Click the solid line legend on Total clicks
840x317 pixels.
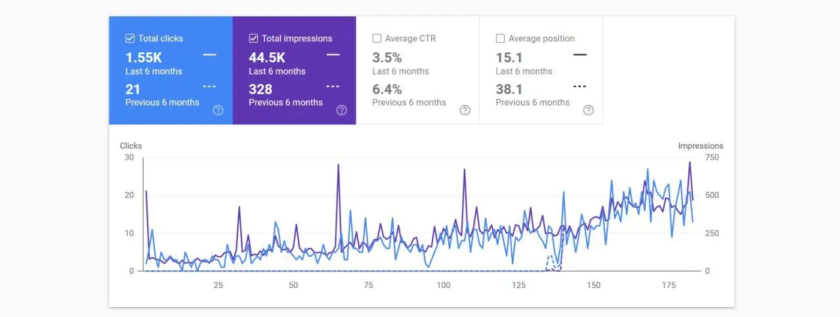(x=210, y=55)
